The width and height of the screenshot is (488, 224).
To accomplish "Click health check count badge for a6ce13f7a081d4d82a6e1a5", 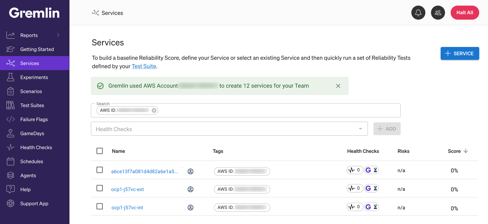I will 355,170.
